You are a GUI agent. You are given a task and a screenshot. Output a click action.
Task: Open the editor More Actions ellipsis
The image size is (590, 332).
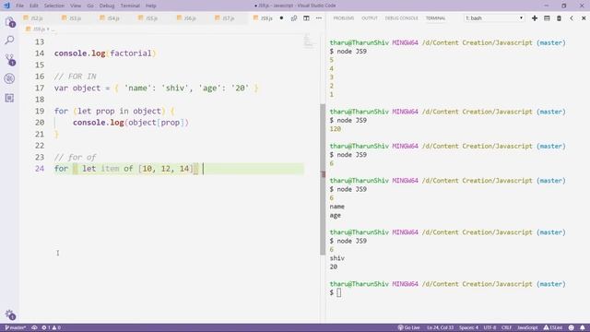point(319,18)
